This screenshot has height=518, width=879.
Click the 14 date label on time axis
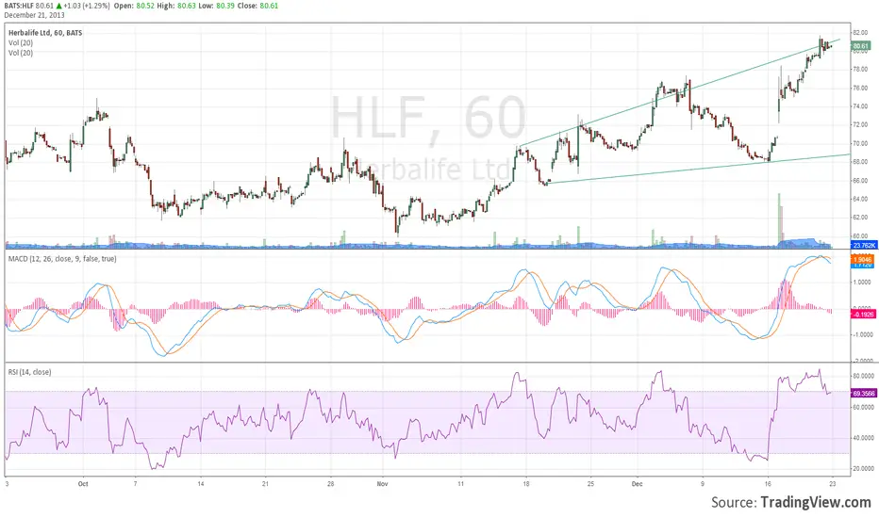click(201, 483)
